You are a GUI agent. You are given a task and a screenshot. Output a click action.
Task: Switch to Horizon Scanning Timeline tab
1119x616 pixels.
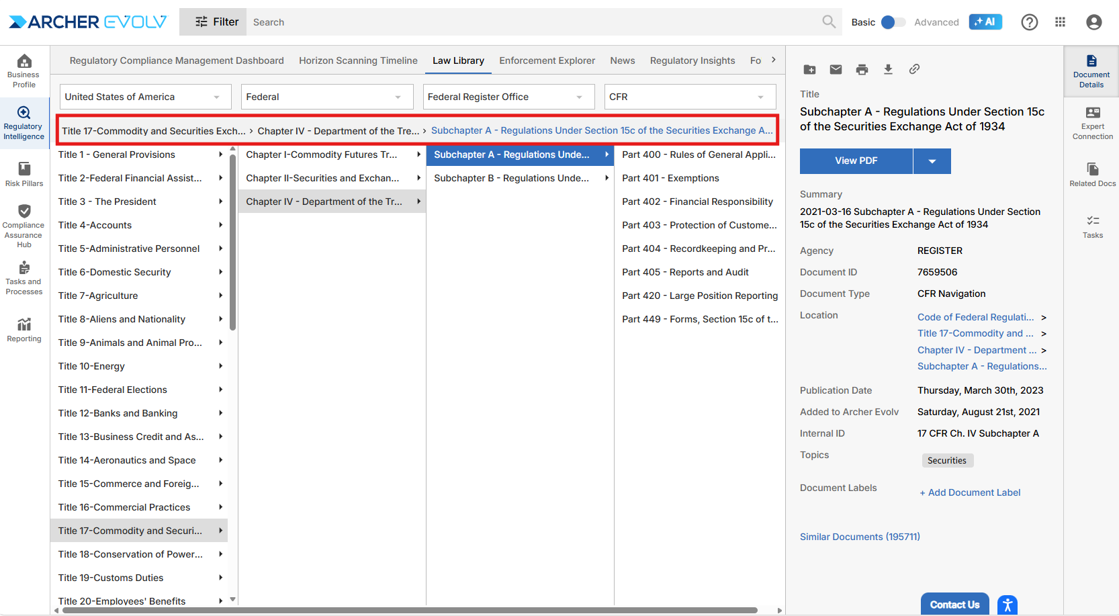click(x=358, y=60)
